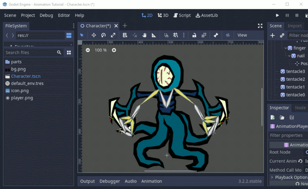Activate the Pan Mode hand tool
308x189 pixels.
point(144,35)
